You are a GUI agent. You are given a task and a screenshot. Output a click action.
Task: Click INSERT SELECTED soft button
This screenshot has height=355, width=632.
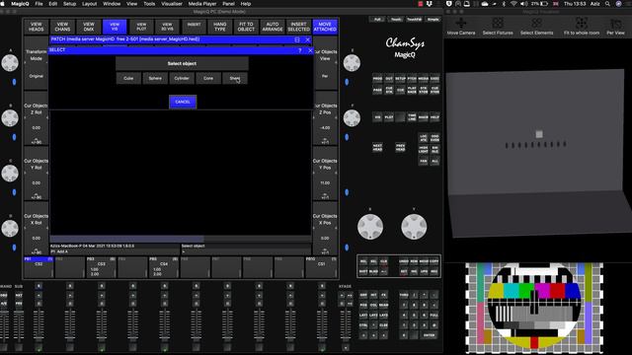coord(298,27)
